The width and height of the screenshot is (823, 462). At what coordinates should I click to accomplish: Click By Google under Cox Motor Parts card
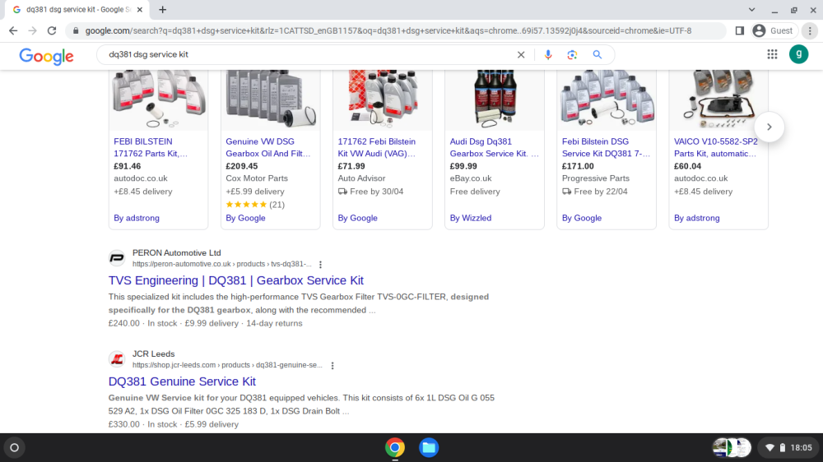pos(245,218)
